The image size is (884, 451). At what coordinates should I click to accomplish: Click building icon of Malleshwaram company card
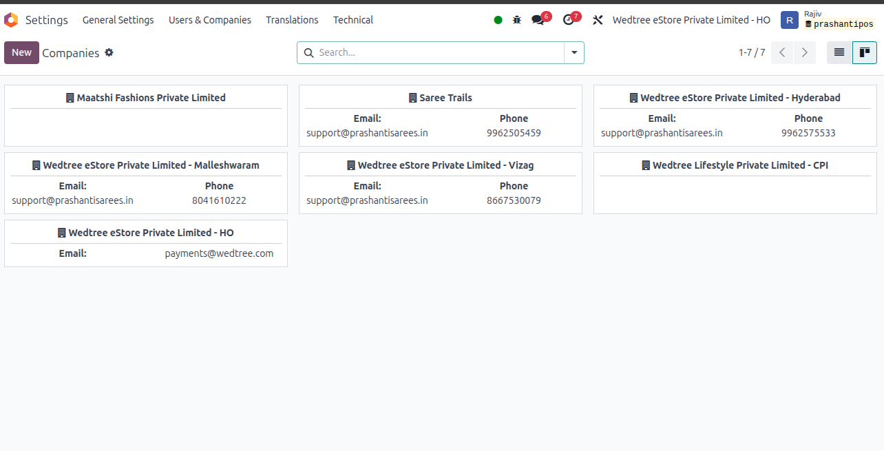pos(36,165)
